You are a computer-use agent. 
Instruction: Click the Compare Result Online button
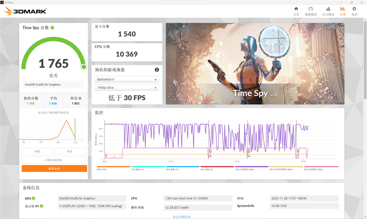click(x=53, y=160)
